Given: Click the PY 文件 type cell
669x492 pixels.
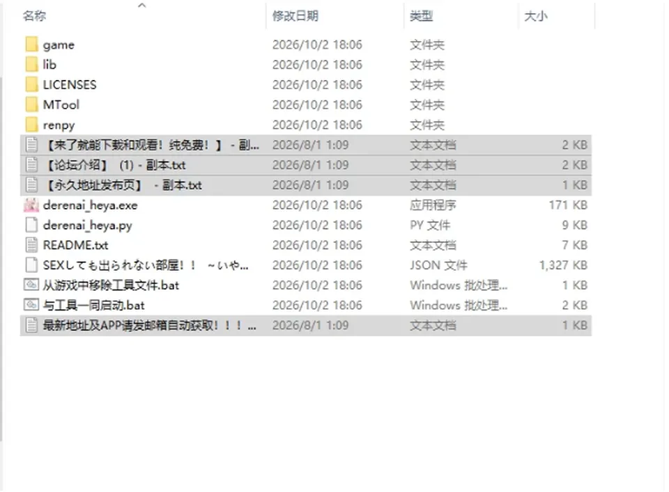Looking at the screenshot, I should 430,225.
